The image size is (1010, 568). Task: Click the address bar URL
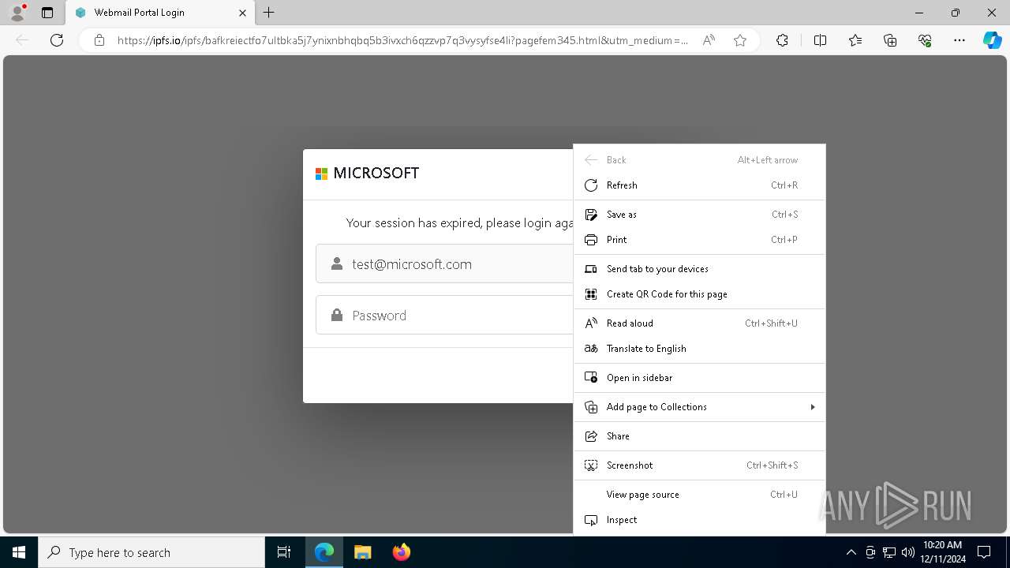(402, 40)
